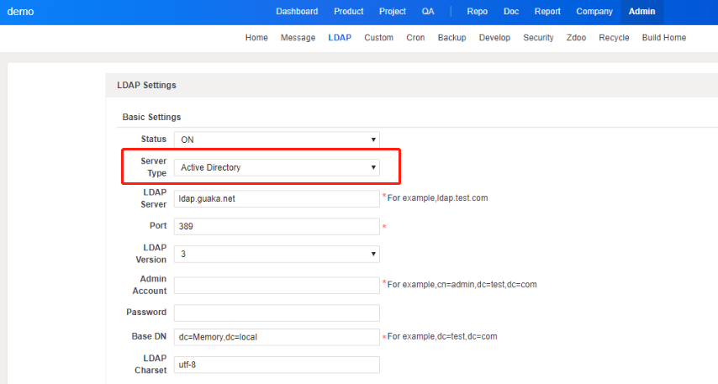The width and height of the screenshot is (718, 384).
Task: Open the Status dropdown set to ON
Action: click(277, 139)
